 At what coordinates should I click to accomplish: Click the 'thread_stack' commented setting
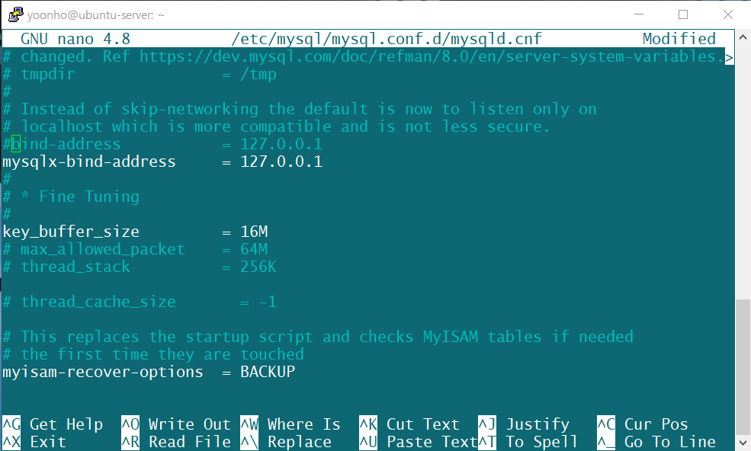75,267
